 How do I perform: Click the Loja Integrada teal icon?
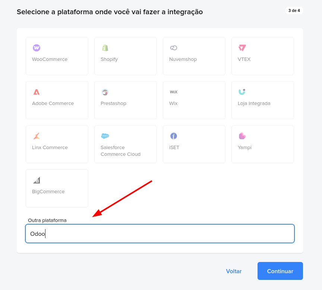pyautogui.click(x=242, y=92)
